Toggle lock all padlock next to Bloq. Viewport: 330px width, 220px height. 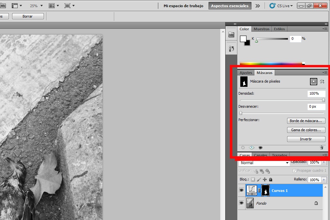point(271,180)
